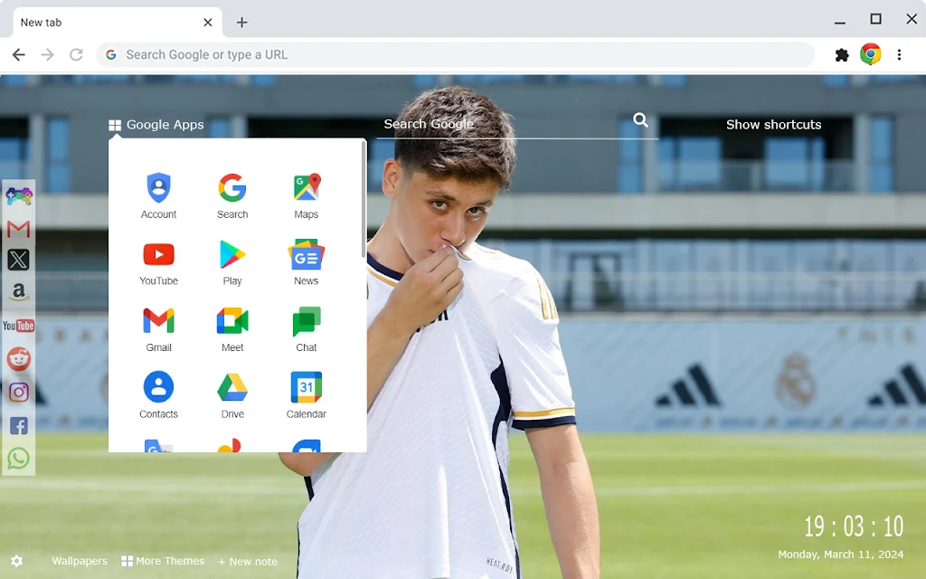
Task: Open Google Search from the apps panel
Action: pos(232,196)
